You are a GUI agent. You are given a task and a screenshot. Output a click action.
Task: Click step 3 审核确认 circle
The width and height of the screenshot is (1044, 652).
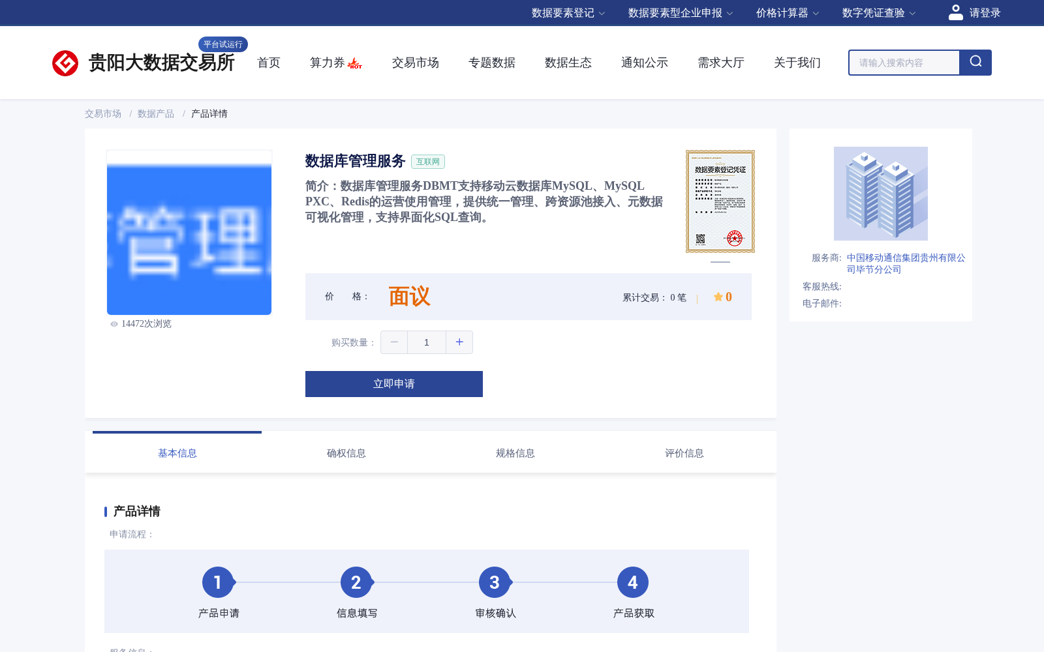[495, 582]
